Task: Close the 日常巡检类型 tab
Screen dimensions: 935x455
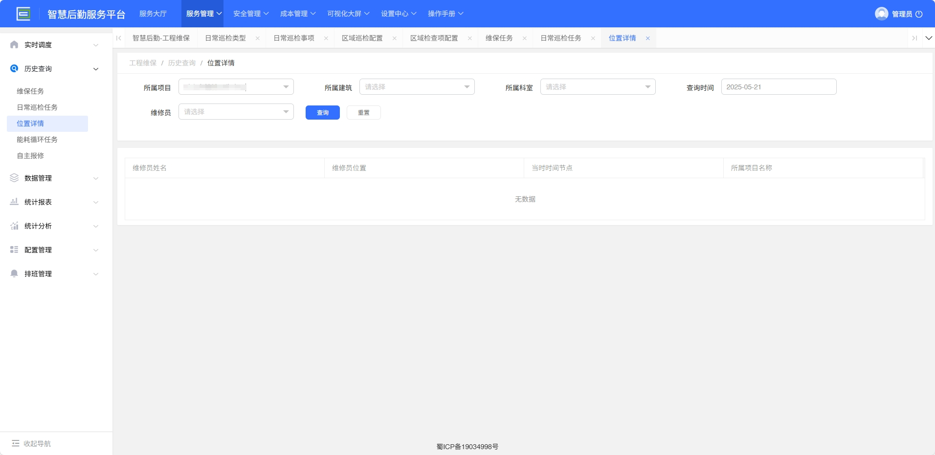Action: click(x=258, y=39)
